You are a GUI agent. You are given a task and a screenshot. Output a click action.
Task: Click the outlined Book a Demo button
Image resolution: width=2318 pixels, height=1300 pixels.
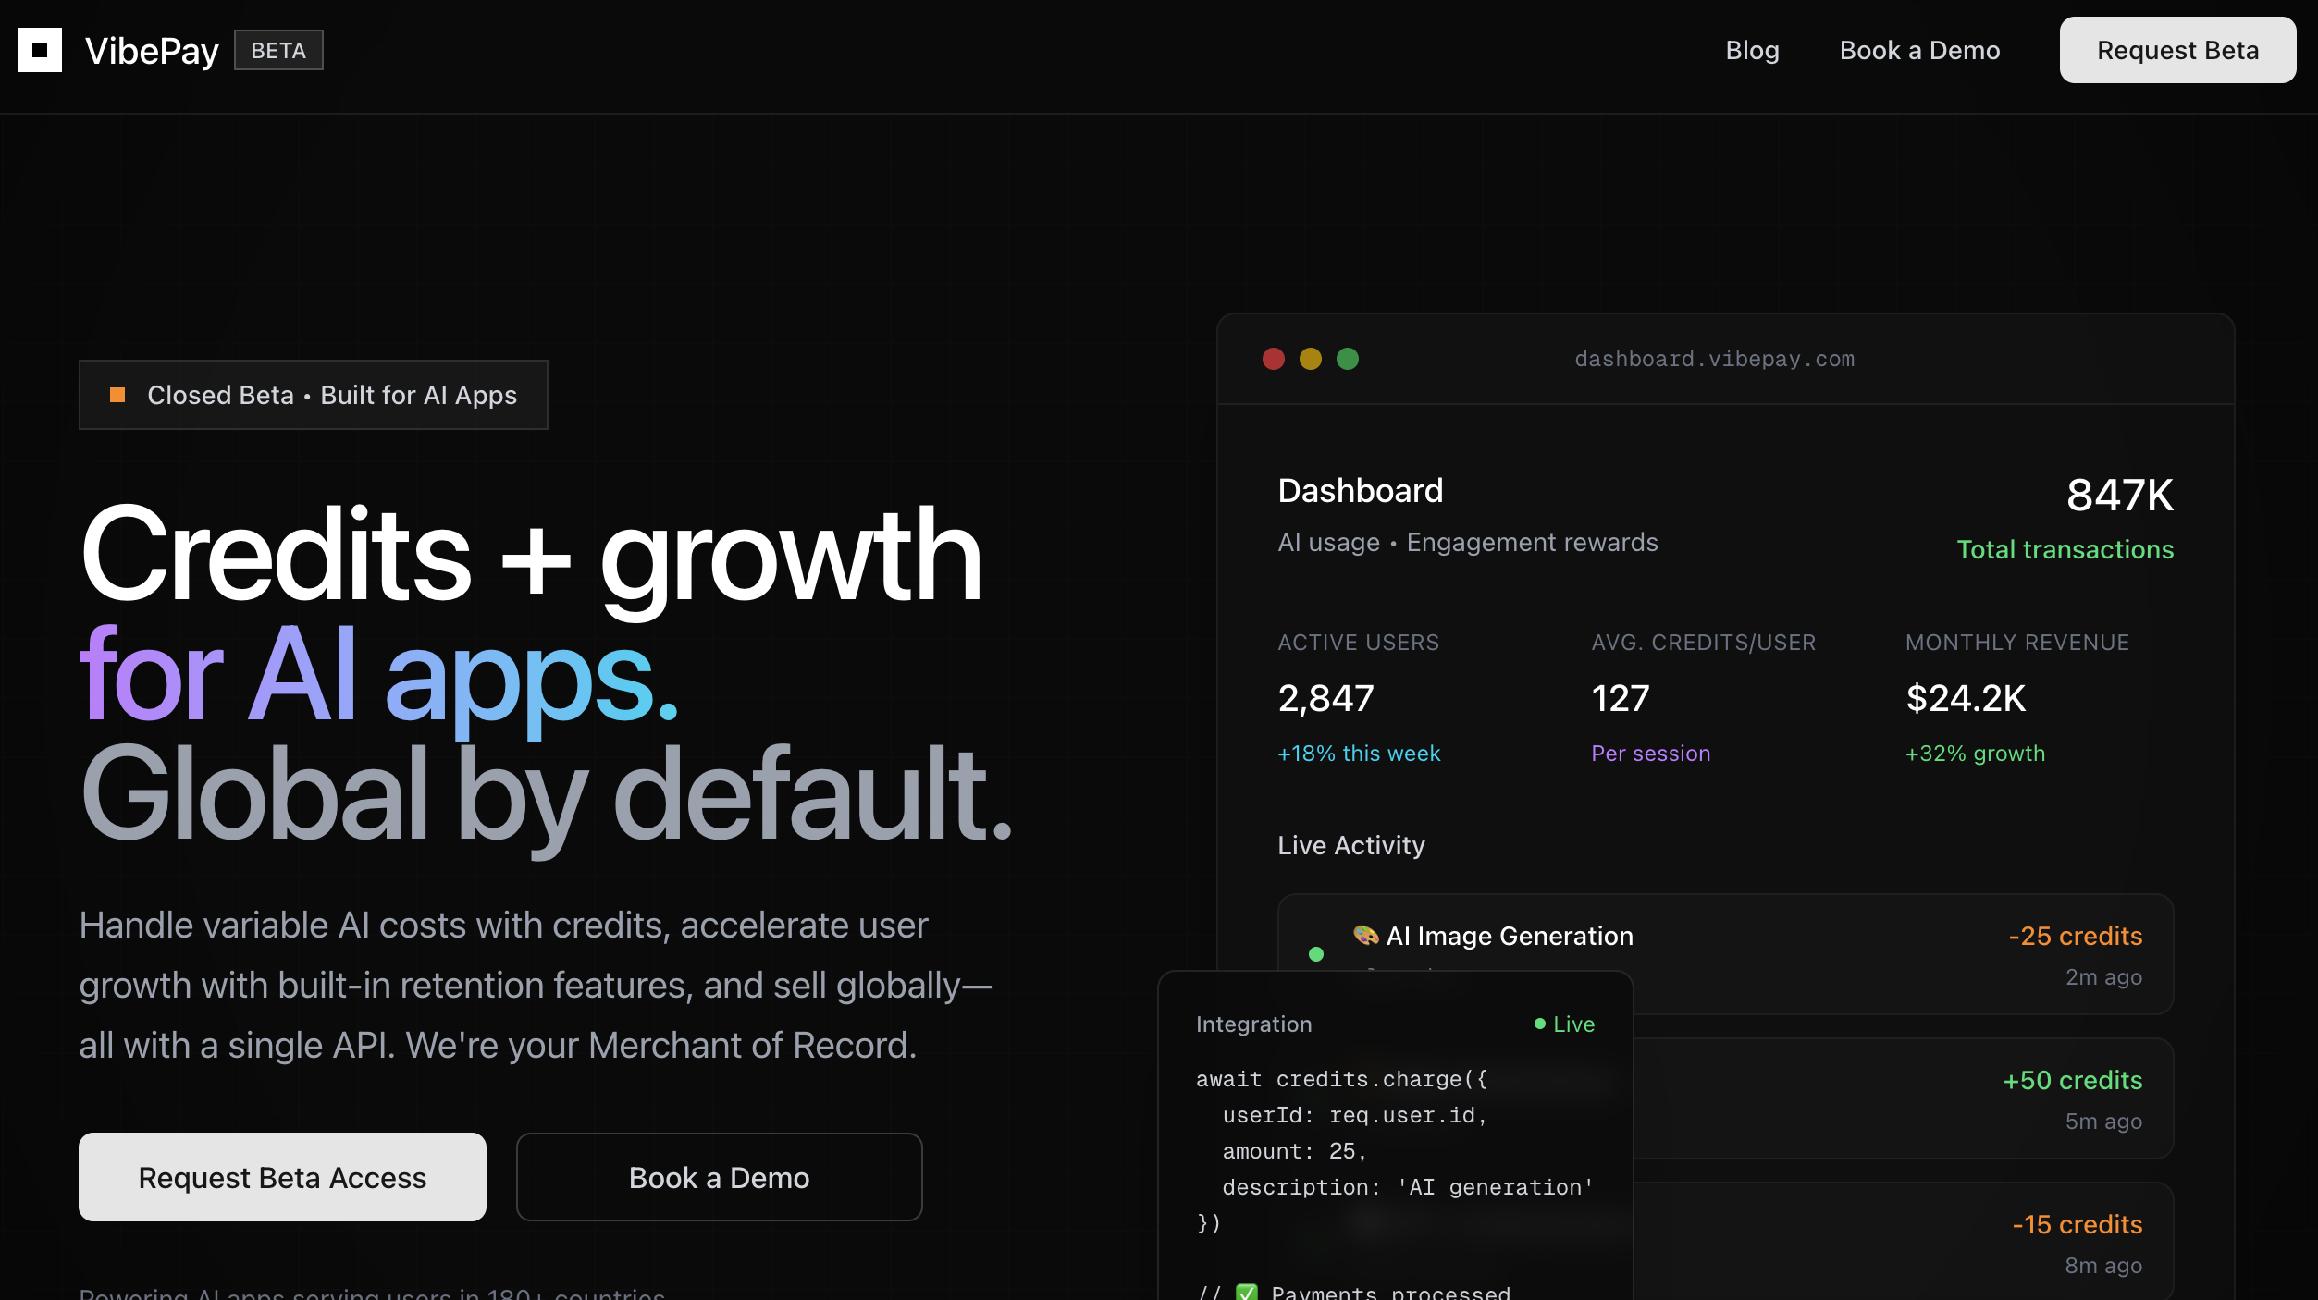tap(719, 1177)
